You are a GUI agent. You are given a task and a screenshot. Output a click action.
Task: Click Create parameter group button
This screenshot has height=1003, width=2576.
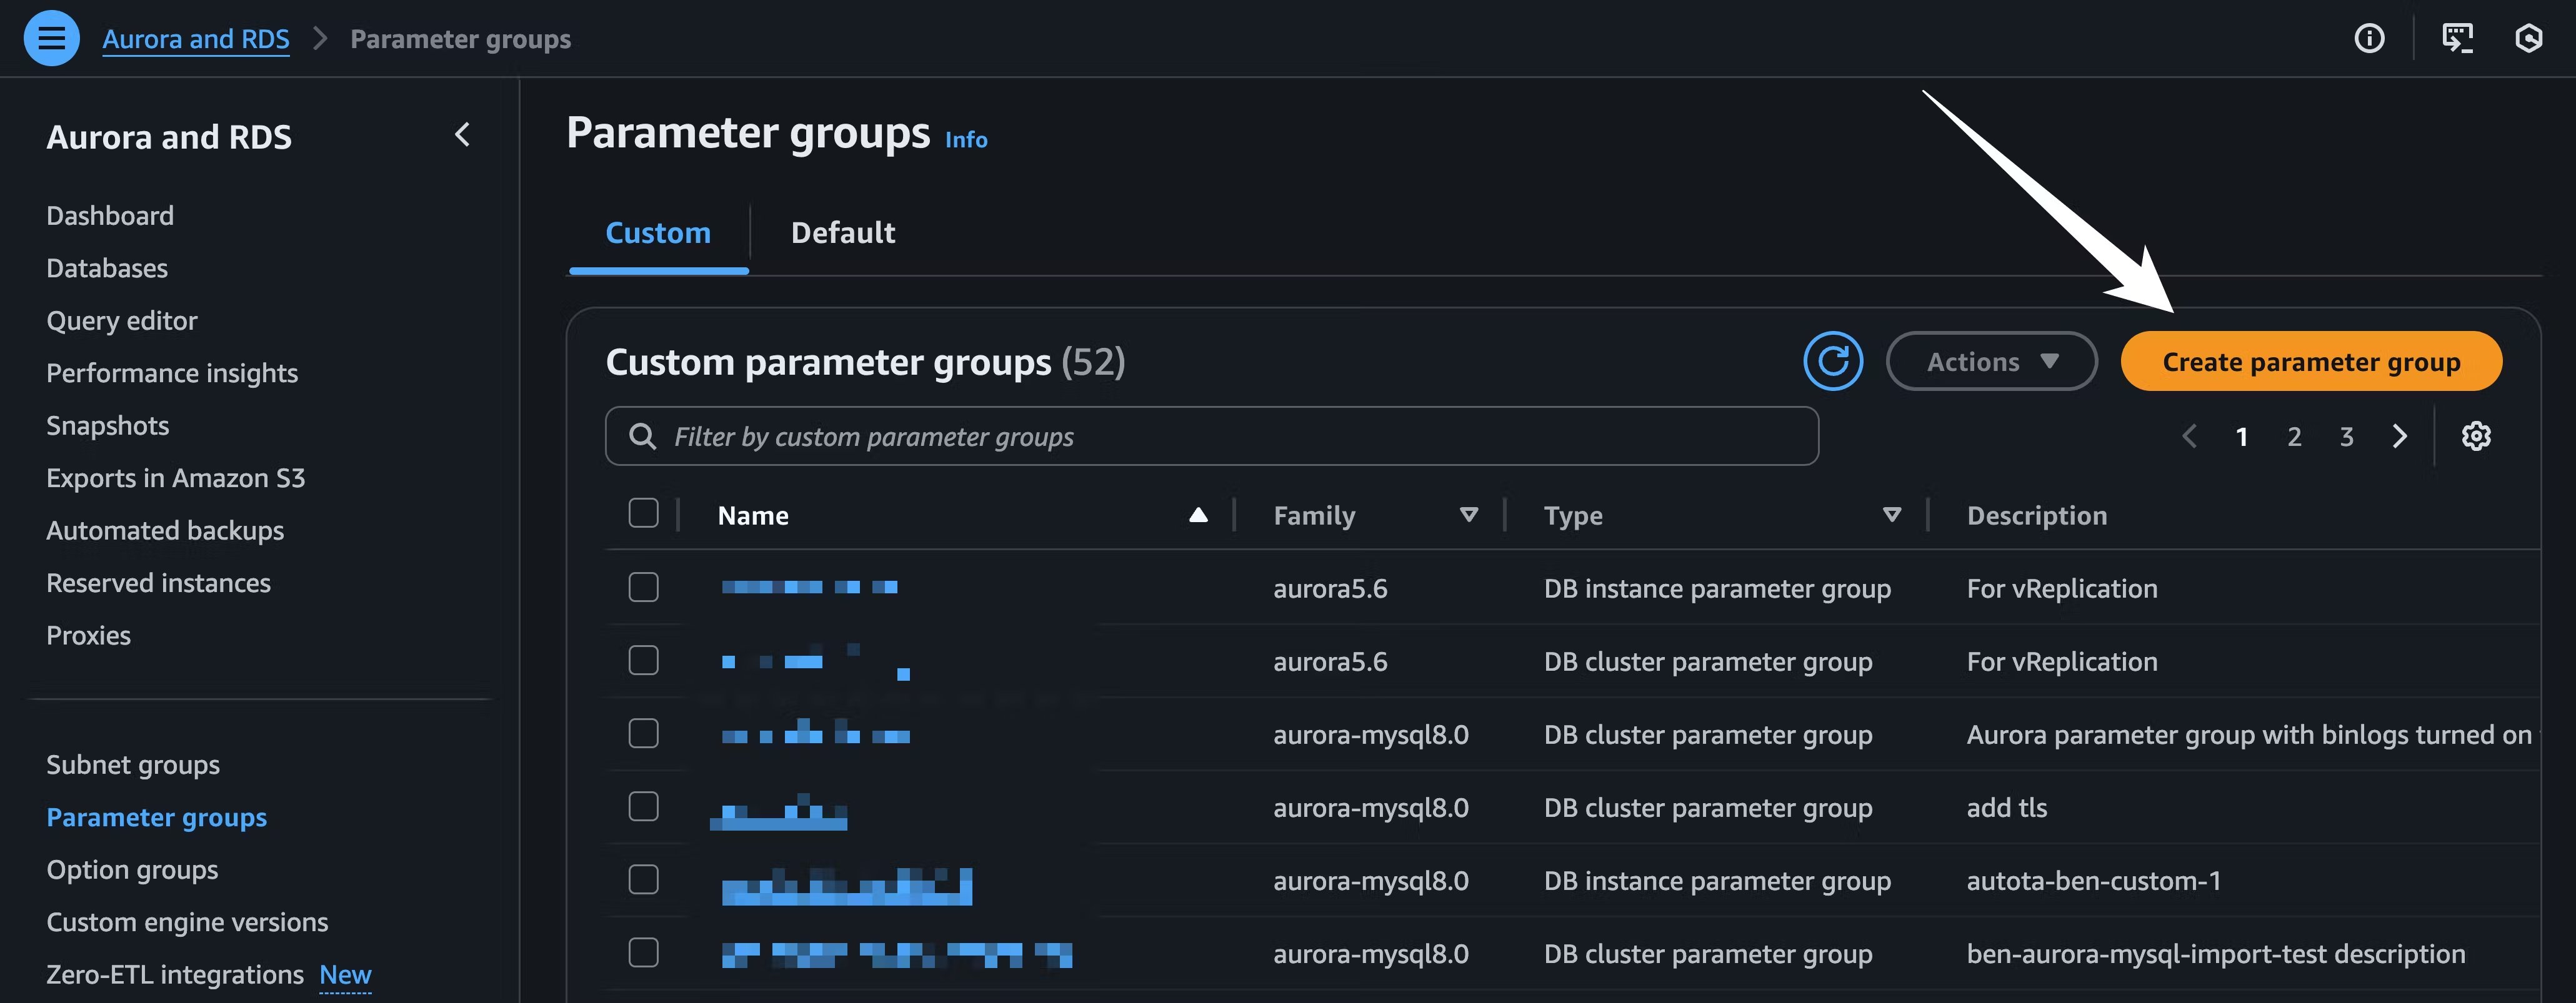coord(2311,360)
